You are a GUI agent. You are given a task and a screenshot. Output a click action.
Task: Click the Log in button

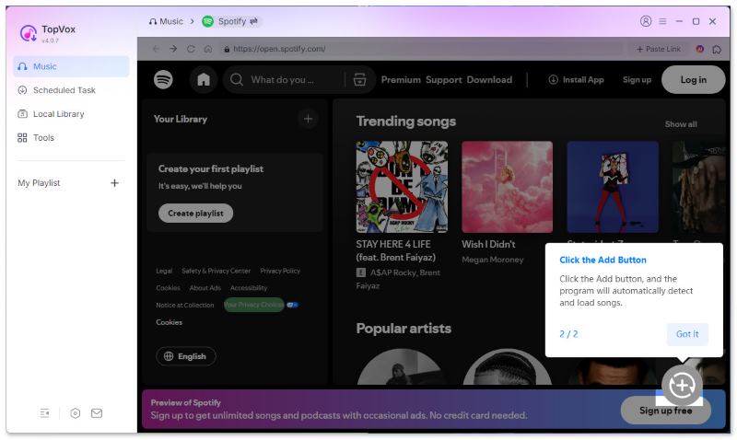click(694, 80)
